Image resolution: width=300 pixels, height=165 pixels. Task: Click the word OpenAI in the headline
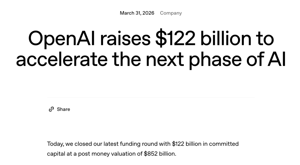(x=61, y=39)
